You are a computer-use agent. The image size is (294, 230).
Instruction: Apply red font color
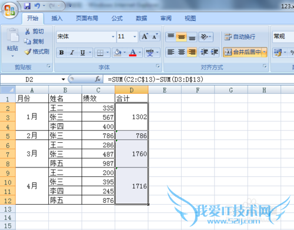point(133,52)
